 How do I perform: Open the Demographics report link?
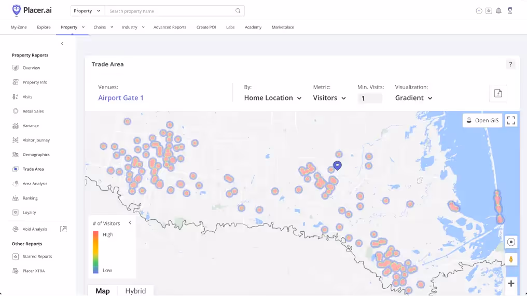36,154
